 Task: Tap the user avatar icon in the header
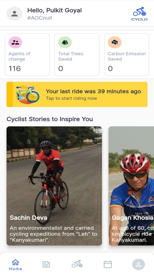(15, 14)
